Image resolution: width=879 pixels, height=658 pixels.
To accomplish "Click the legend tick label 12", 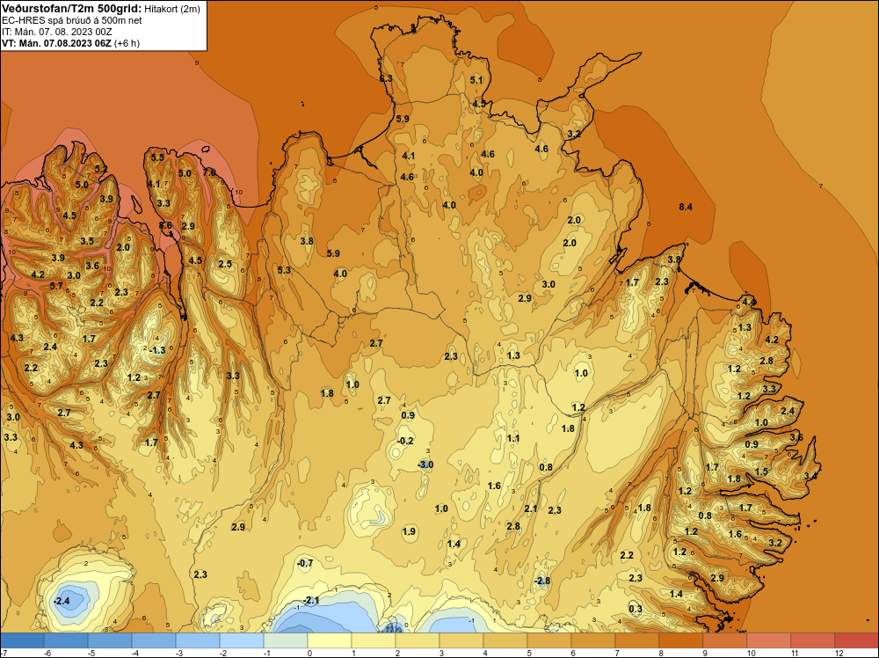I will pyautogui.click(x=839, y=653).
